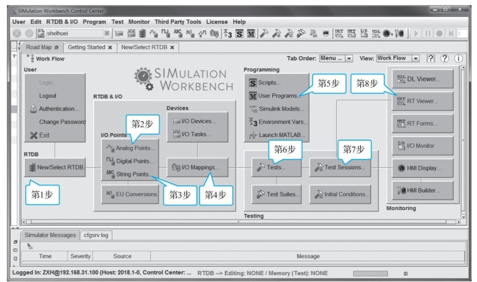Click Change Password

[62, 122]
